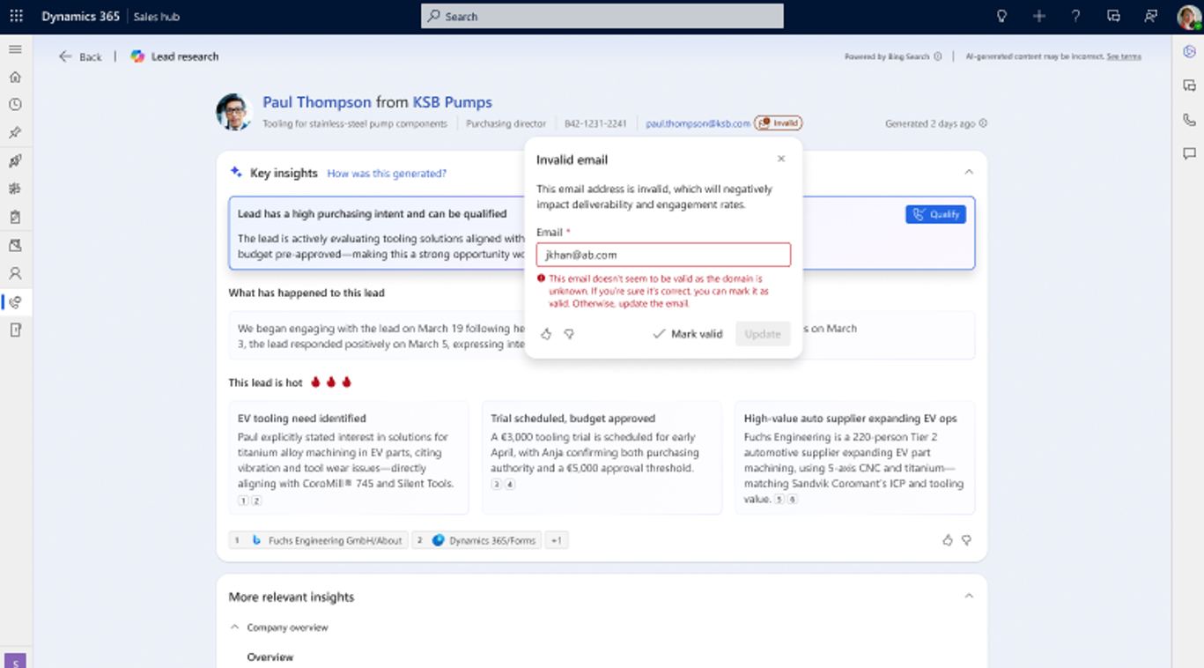The image size is (1204, 668).
Task: Click phone number 842-1231-2241
Action: point(595,123)
